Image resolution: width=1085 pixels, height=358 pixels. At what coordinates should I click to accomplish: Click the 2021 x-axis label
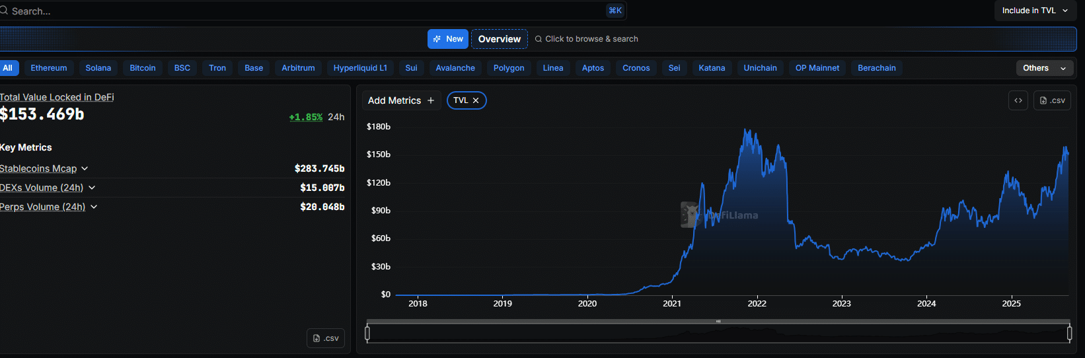(672, 304)
